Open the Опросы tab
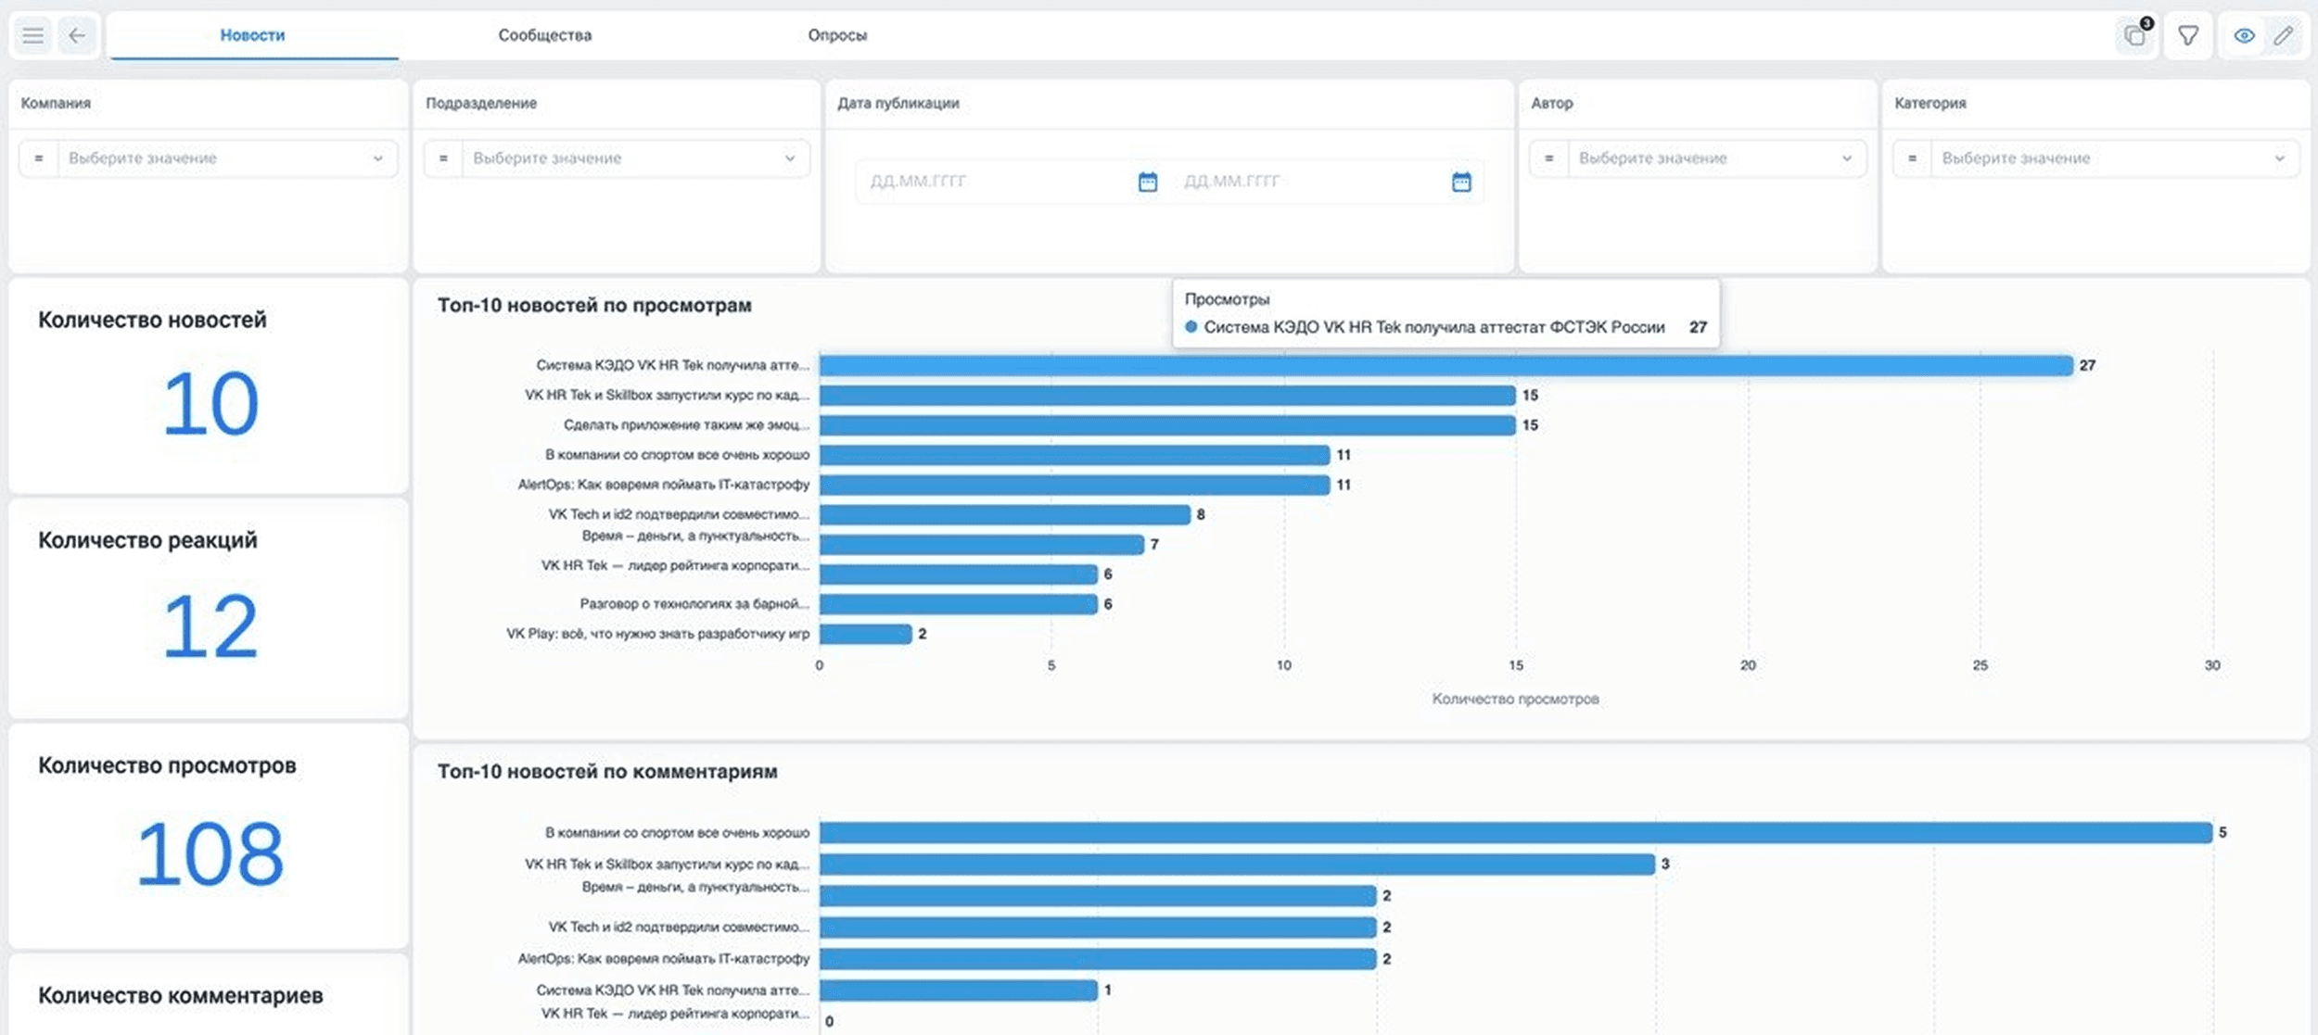The width and height of the screenshot is (2318, 1035). [x=837, y=35]
